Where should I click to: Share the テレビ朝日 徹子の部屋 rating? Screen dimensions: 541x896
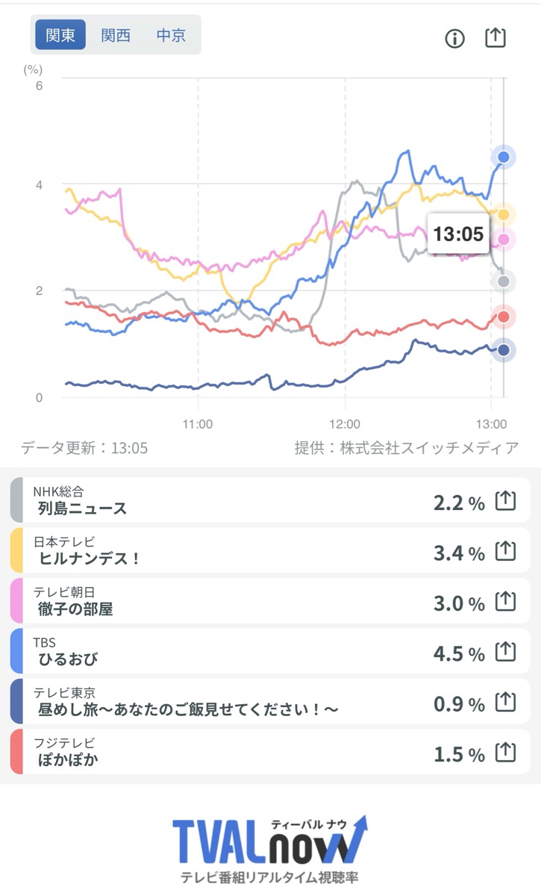[x=506, y=601]
